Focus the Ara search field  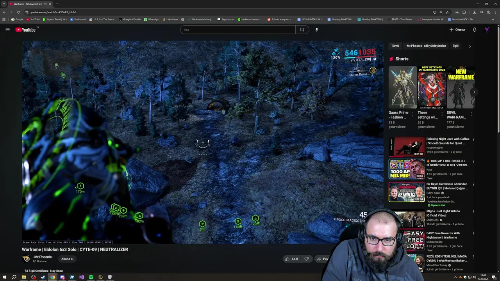coord(238,30)
